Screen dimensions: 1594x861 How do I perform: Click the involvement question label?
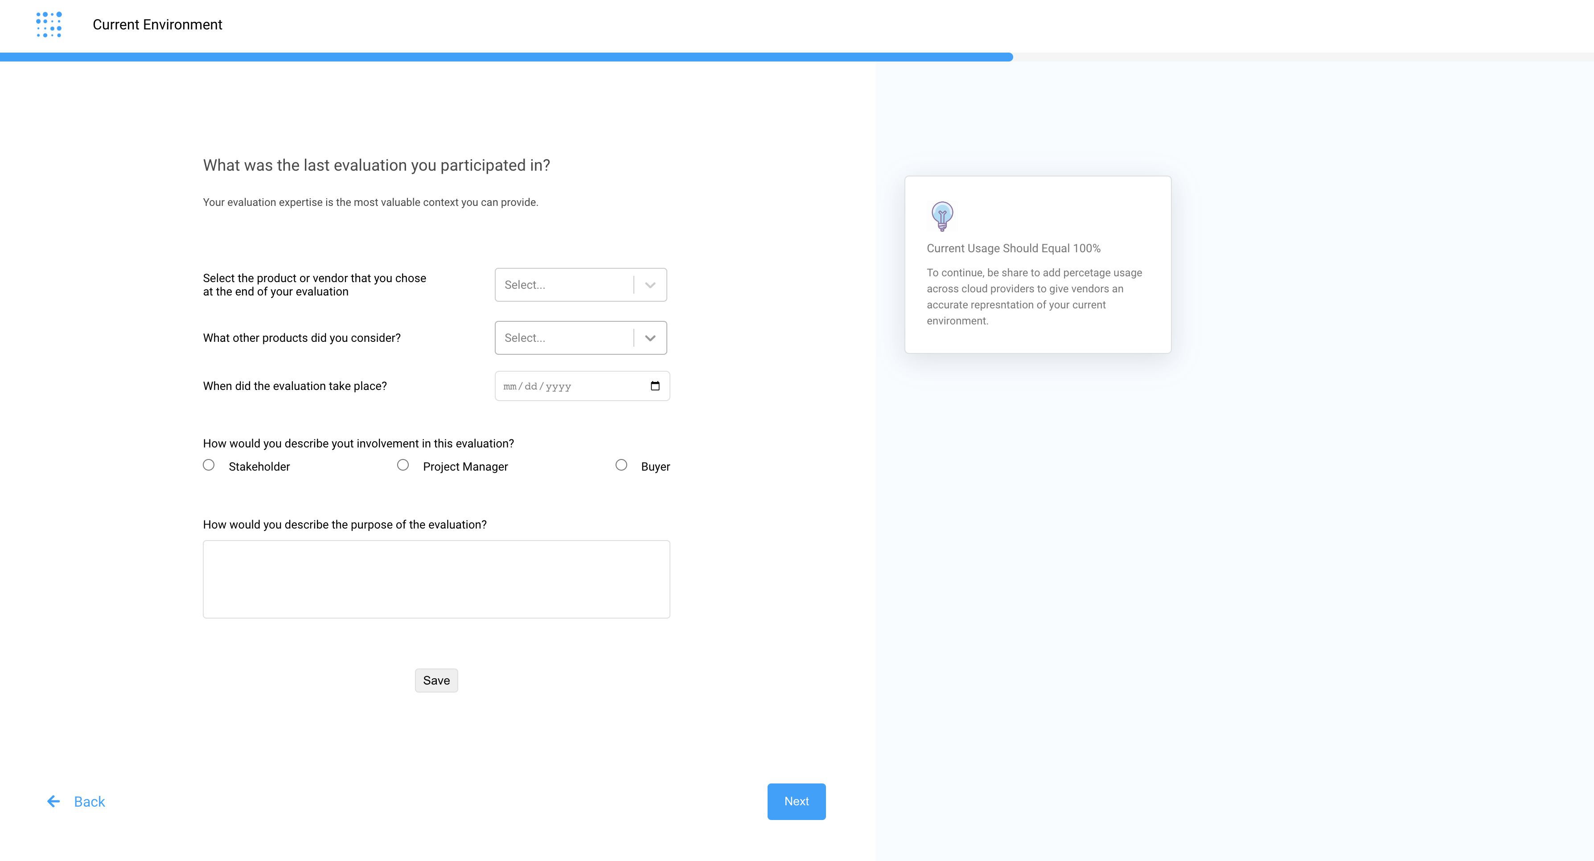click(x=358, y=443)
